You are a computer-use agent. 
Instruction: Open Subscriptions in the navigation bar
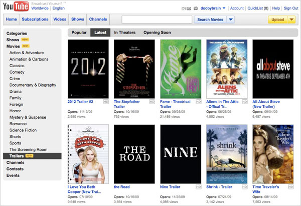point(35,20)
